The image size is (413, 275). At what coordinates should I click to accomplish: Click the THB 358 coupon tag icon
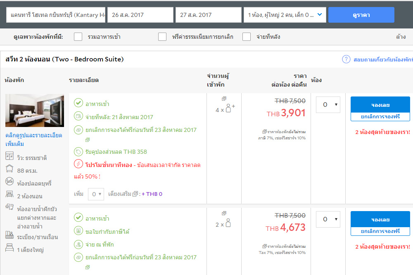pos(78,152)
